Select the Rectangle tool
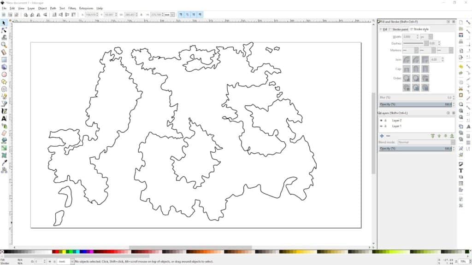The image size is (472, 265). click(x=4, y=59)
